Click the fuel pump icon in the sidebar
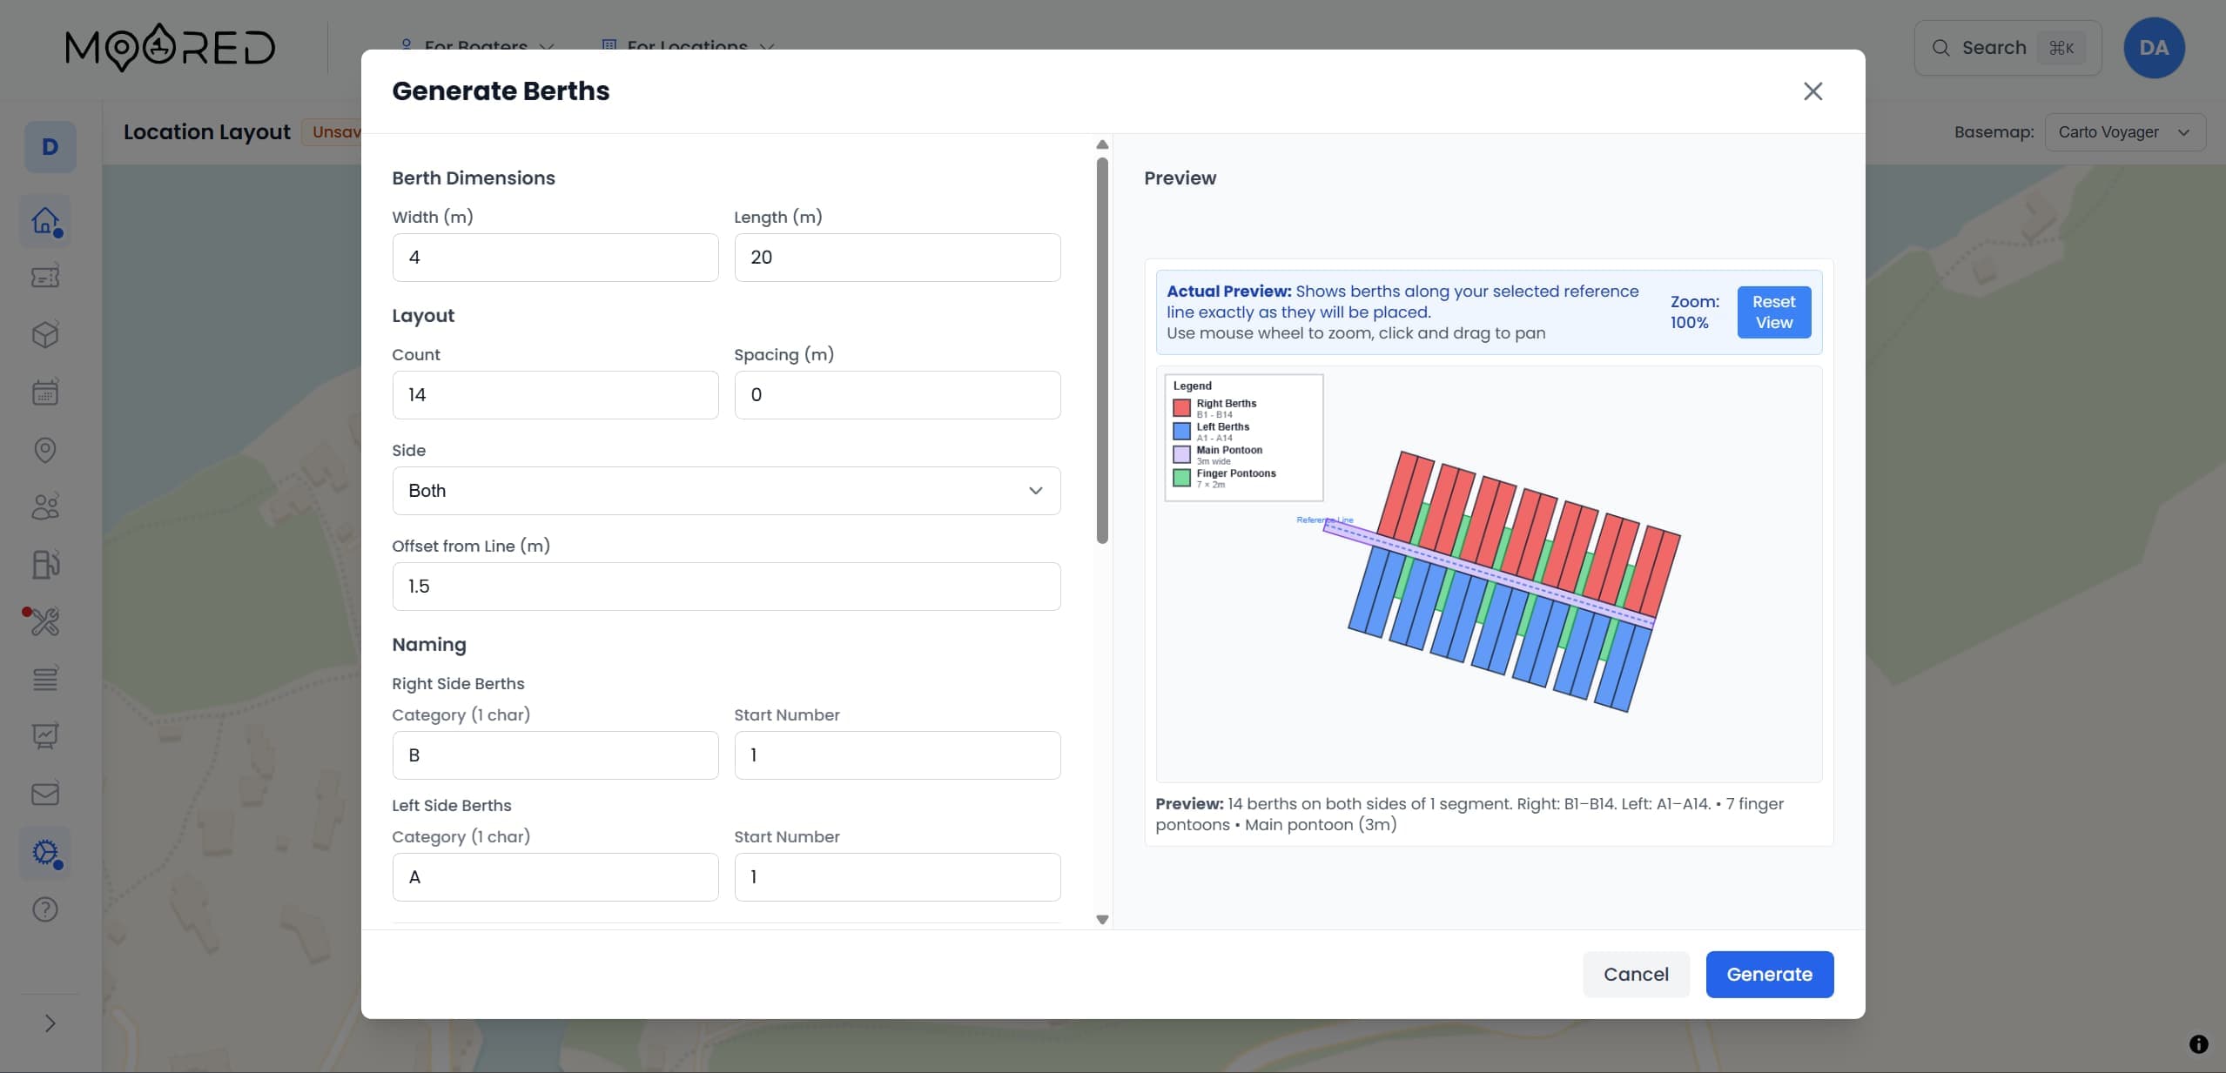 click(x=46, y=565)
